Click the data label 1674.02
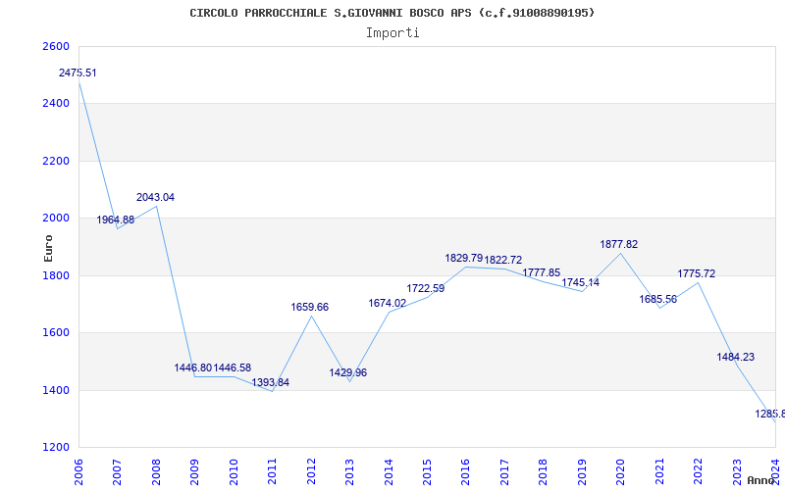Screen dimensions: 785x490 pyautogui.click(x=388, y=303)
